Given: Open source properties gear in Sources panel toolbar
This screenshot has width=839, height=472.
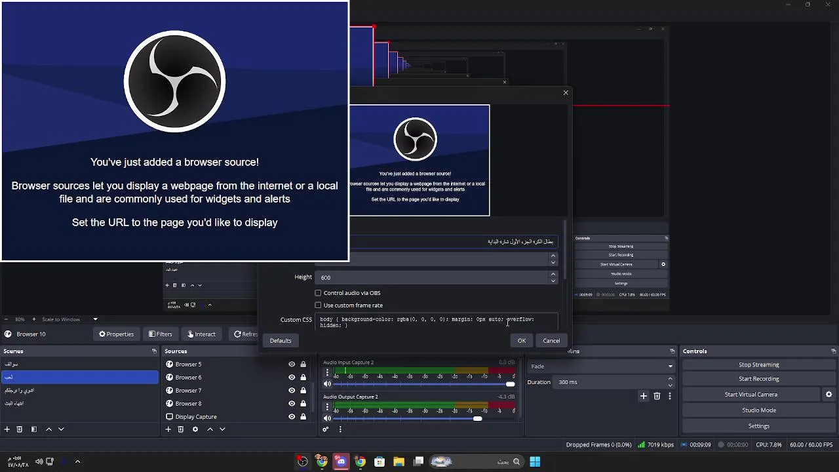Looking at the screenshot, I should pos(195,429).
